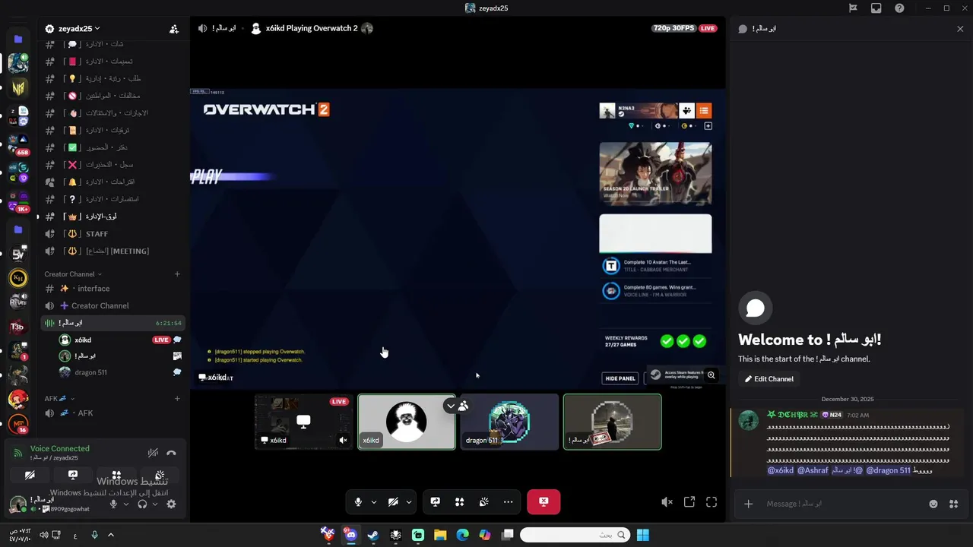The image size is (973, 547).
Task: Expand microphone options arrow in call control bar
Action: tap(373, 501)
